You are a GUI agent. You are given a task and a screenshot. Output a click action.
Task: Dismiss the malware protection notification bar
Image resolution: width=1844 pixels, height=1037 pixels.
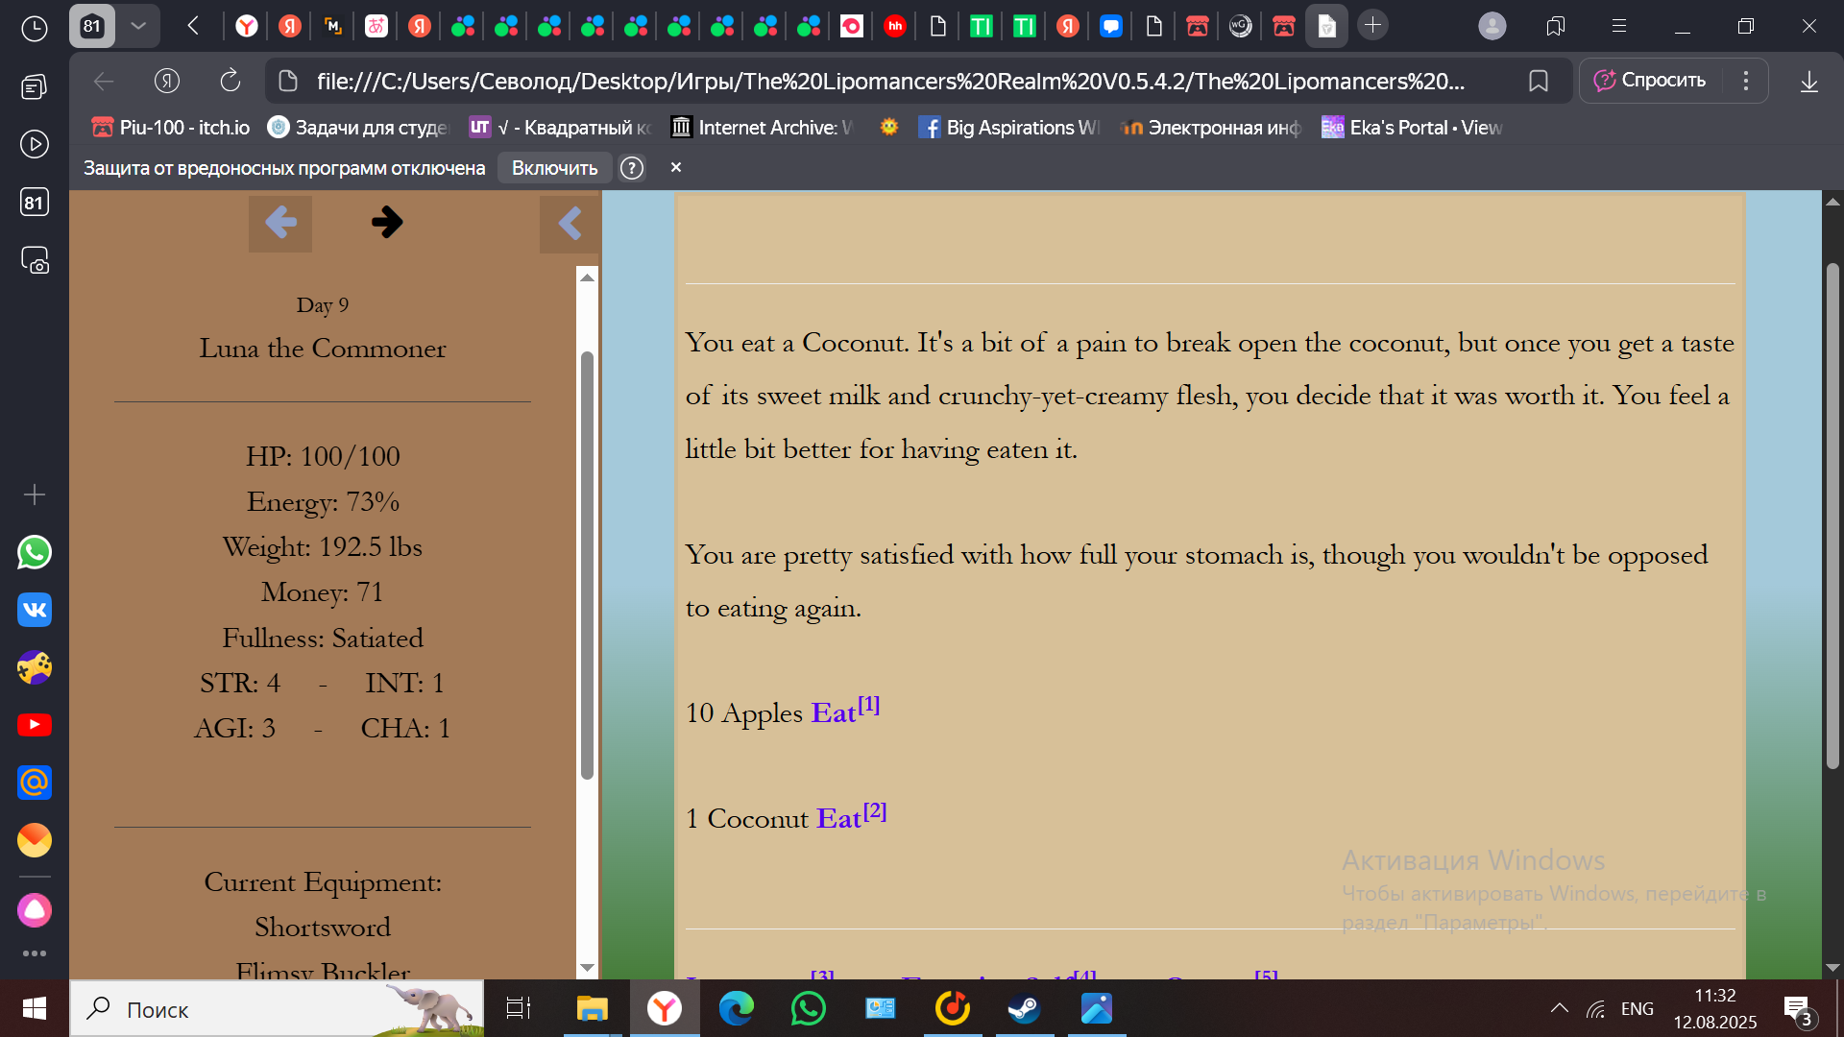(676, 167)
